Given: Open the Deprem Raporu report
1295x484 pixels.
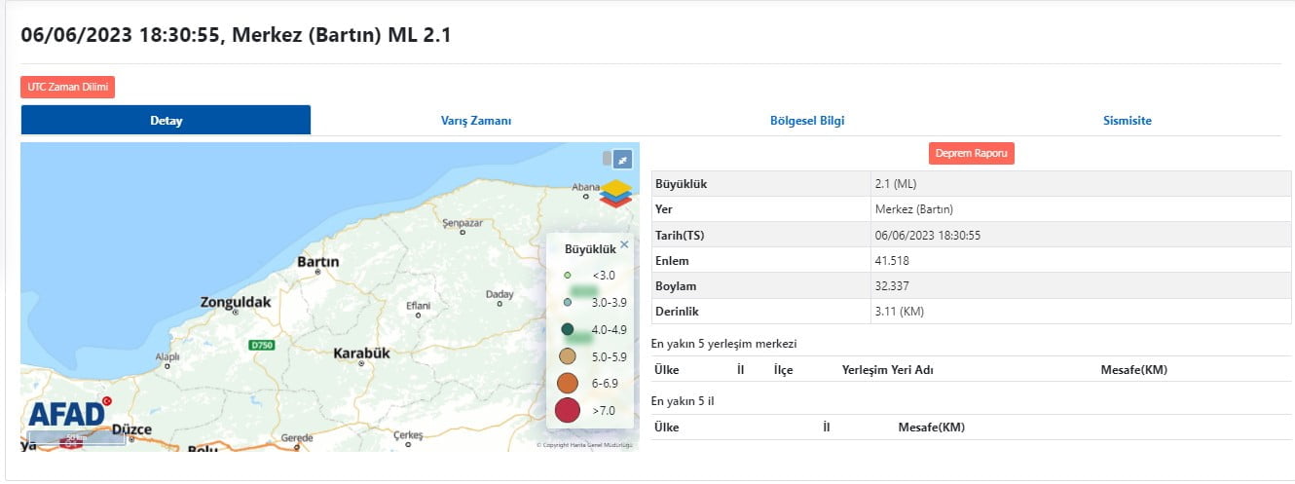Looking at the screenshot, I should [x=971, y=153].
